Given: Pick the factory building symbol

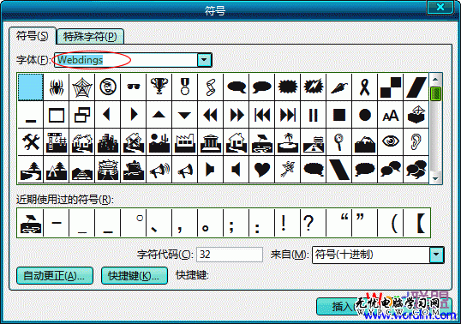Looking at the screenshot, I should [184, 142].
